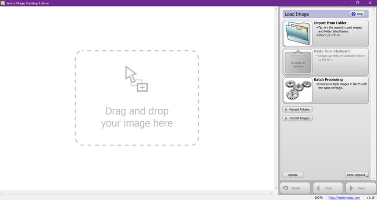Click the blue question mark Help icon
The height and width of the screenshot is (200, 377).
353,14
